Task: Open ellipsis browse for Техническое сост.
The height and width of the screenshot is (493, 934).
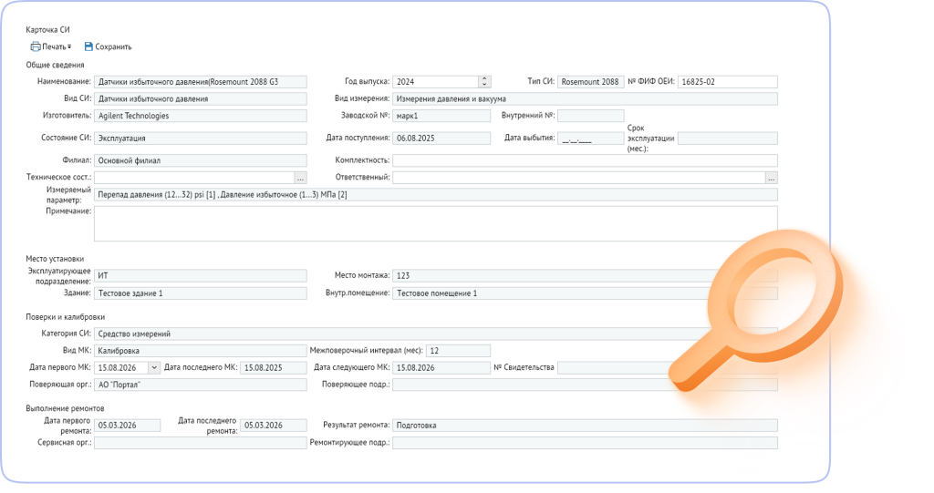Action: tap(300, 178)
